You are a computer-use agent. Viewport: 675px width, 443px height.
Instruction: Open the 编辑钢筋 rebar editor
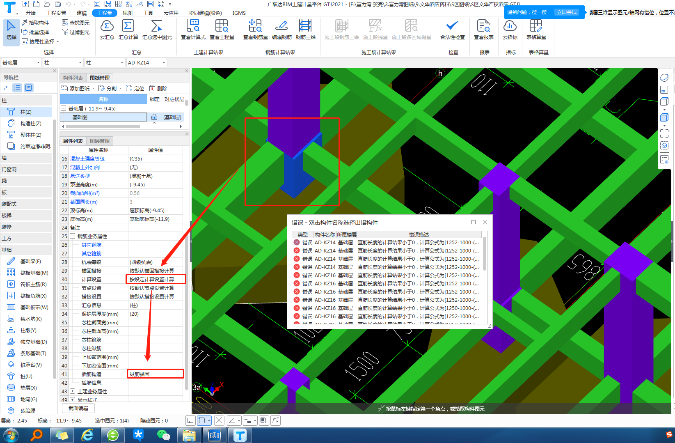[x=281, y=30]
